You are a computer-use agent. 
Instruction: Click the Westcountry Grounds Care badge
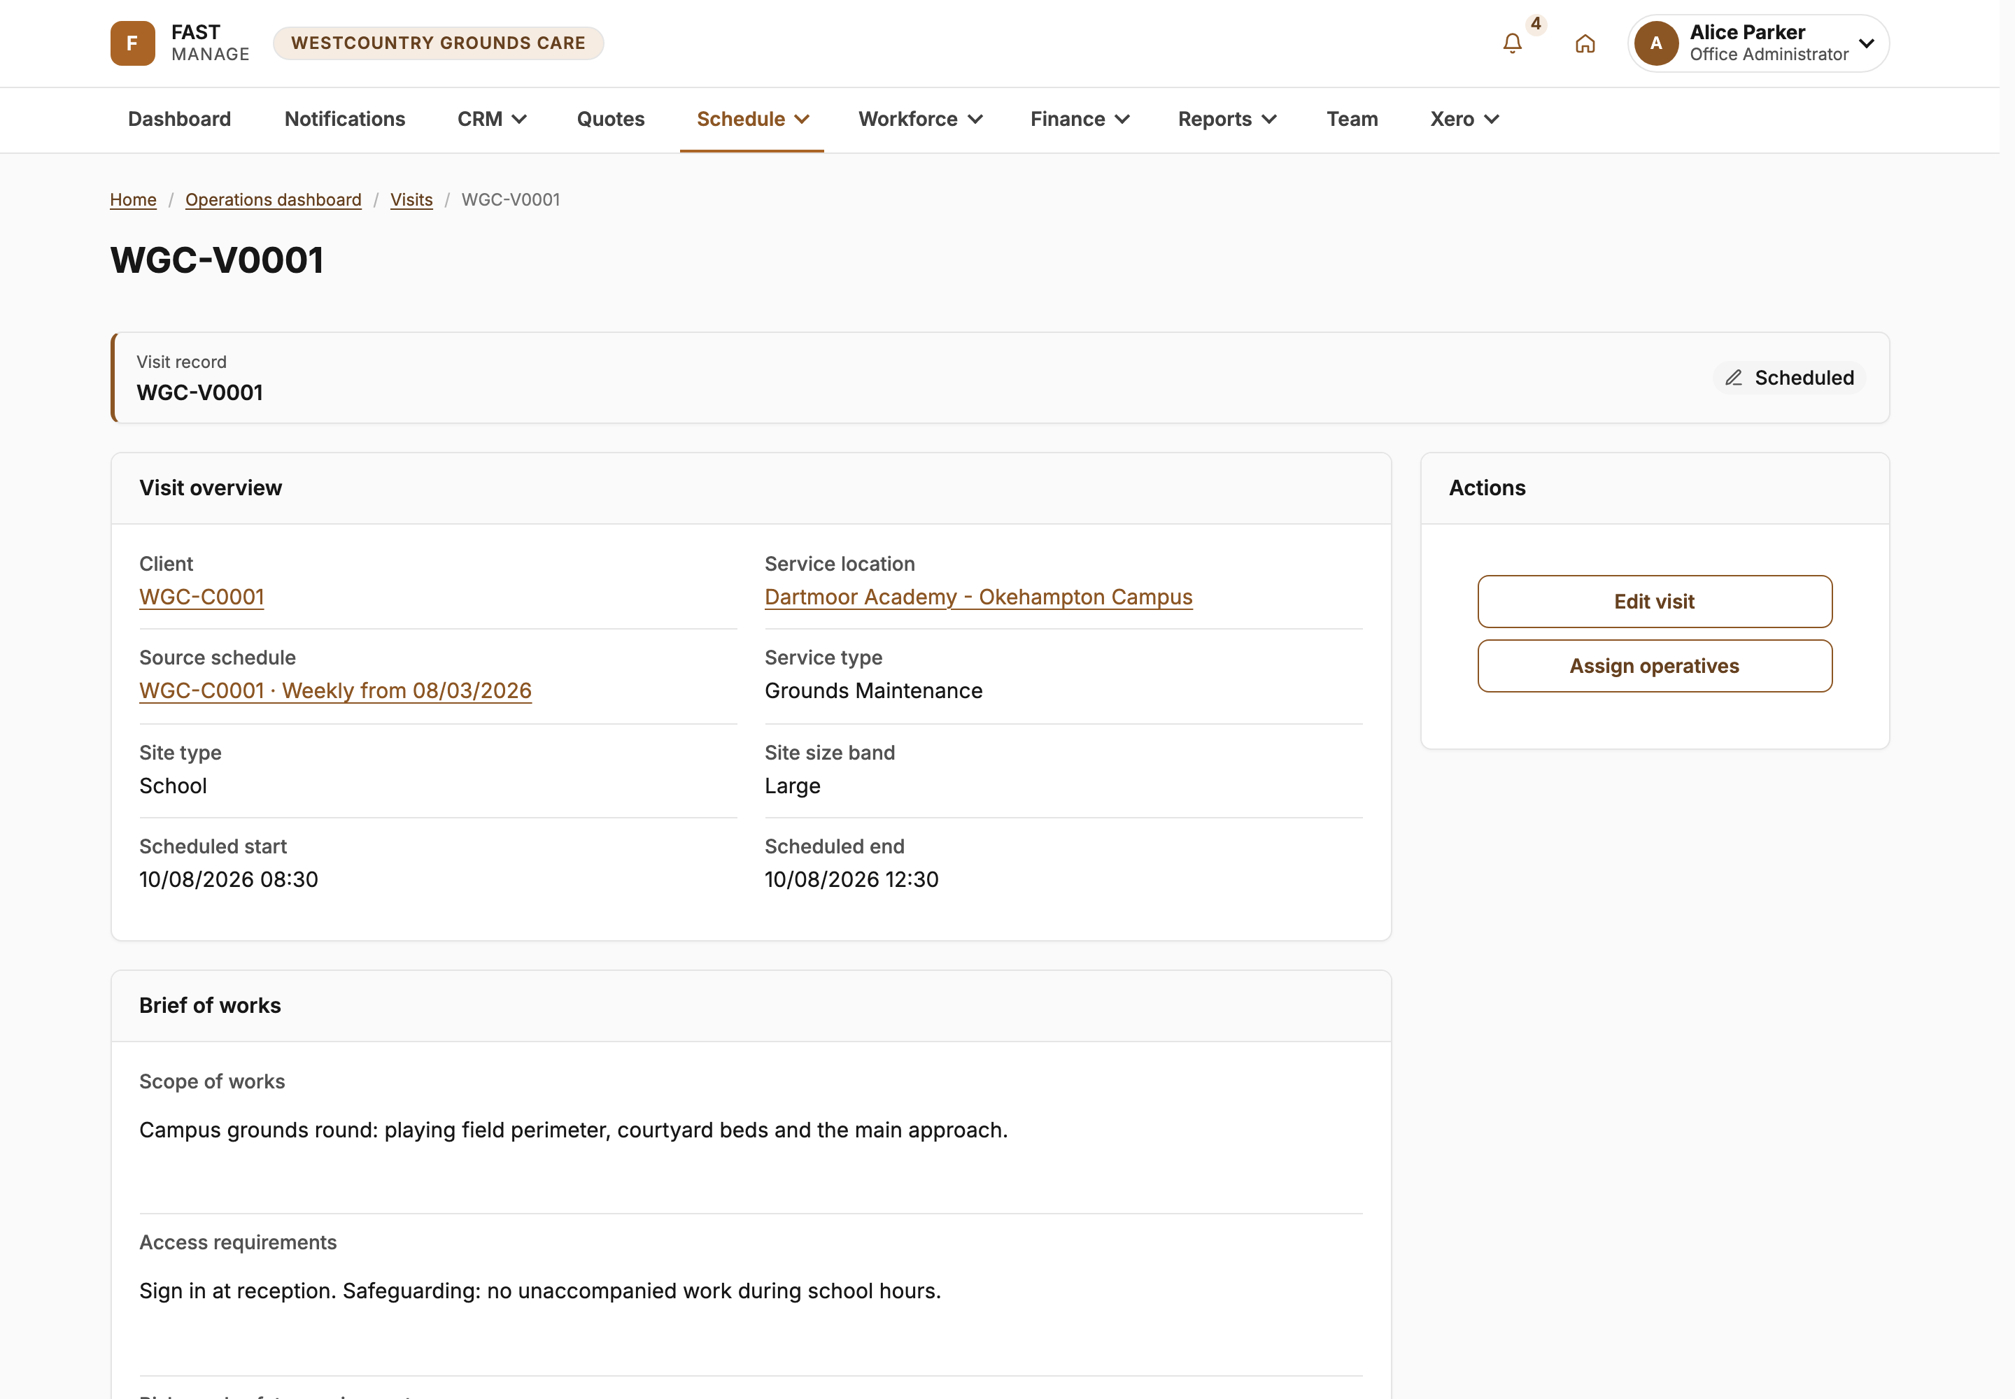point(439,43)
